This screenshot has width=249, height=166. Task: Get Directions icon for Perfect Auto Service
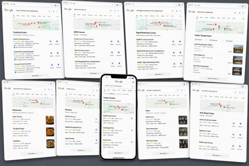pyautogui.click(x=240, y=146)
